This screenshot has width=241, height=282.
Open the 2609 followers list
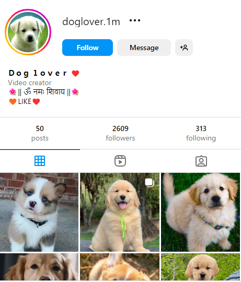point(120,133)
